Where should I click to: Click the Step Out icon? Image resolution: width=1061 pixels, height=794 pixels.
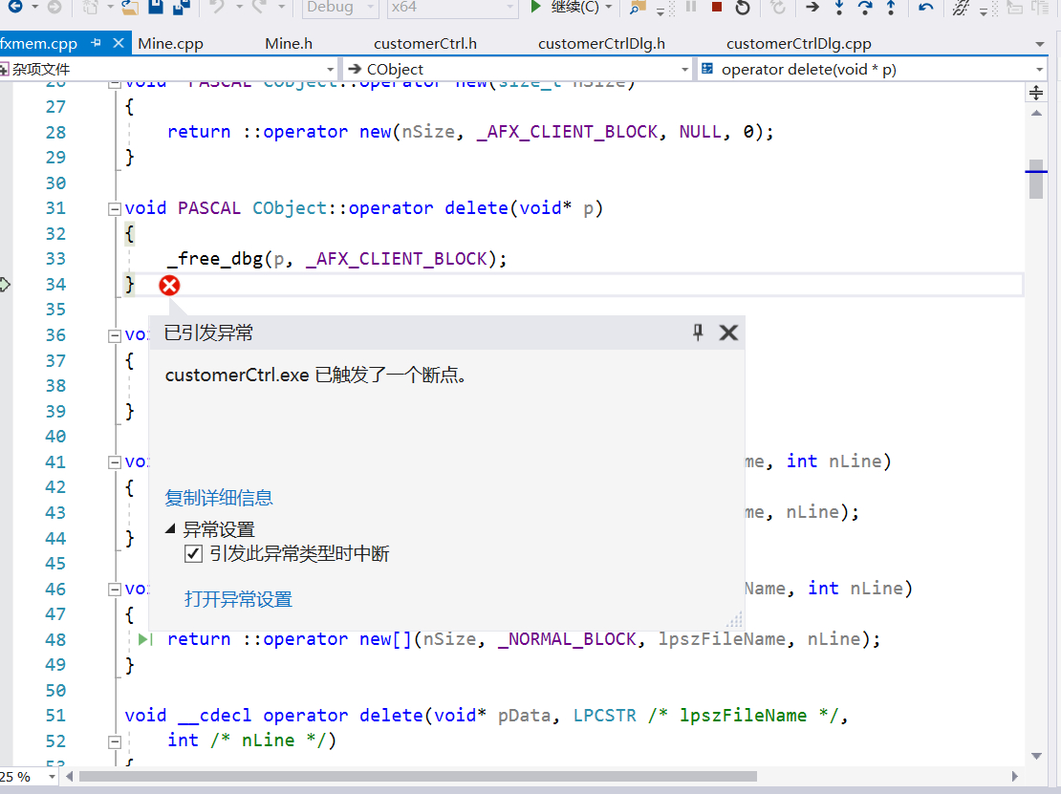click(891, 8)
